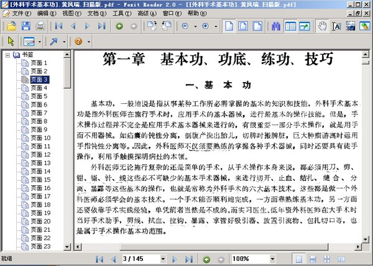
Task: Set actual size page view icon
Action: [x=229, y=26]
